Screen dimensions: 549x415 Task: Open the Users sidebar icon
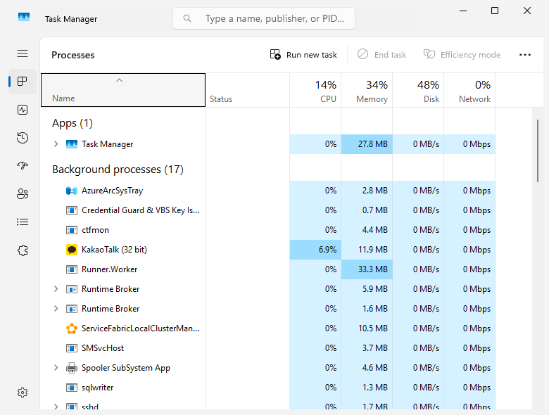(x=23, y=194)
